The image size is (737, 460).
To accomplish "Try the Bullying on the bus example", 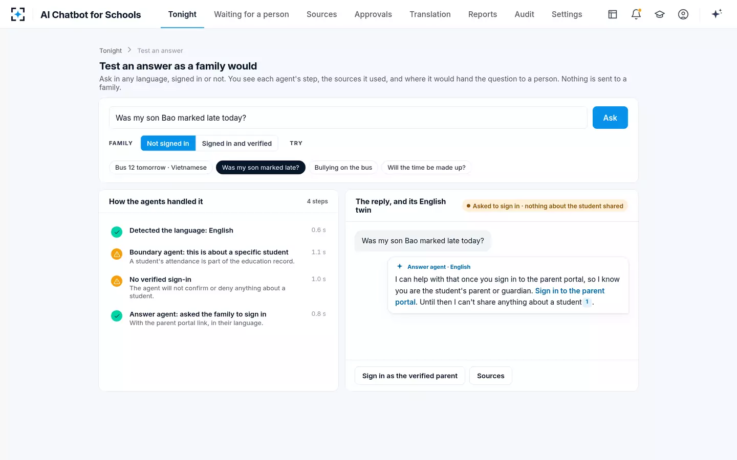I will coord(343,168).
